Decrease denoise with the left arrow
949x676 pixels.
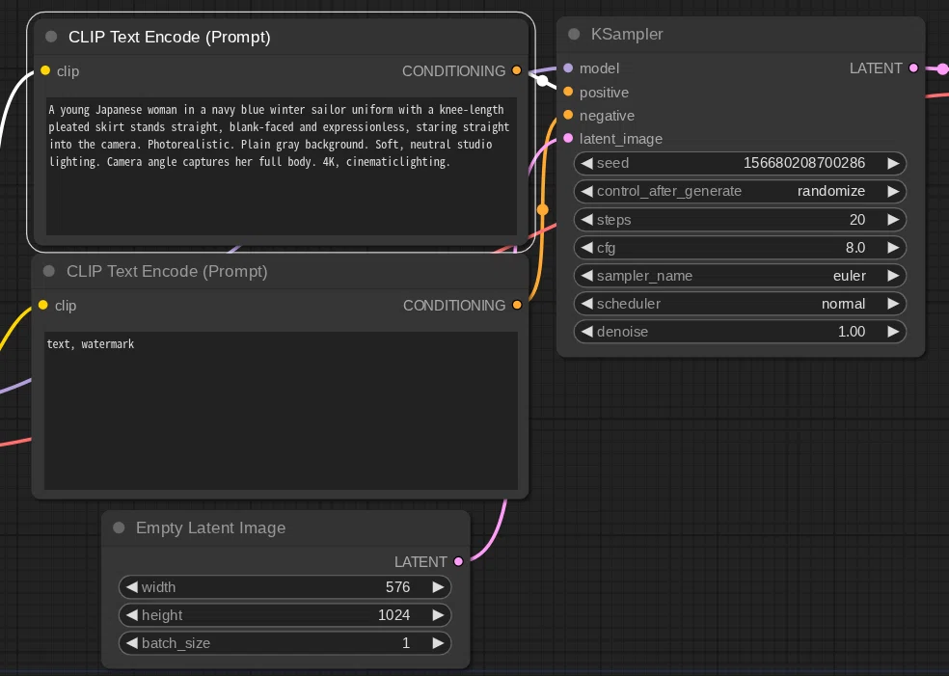pos(586,332)
